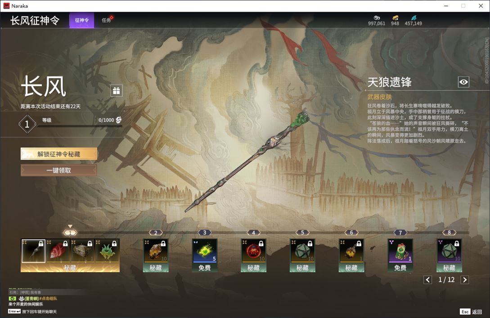Click the quoted chat message 我有事

pyautogui.click(x=36, y=292)
